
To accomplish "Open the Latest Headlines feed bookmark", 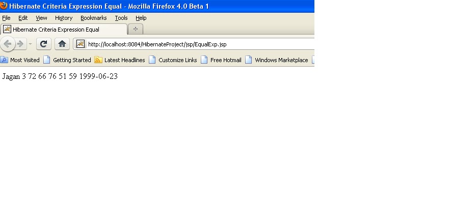I will pos(120,60).
